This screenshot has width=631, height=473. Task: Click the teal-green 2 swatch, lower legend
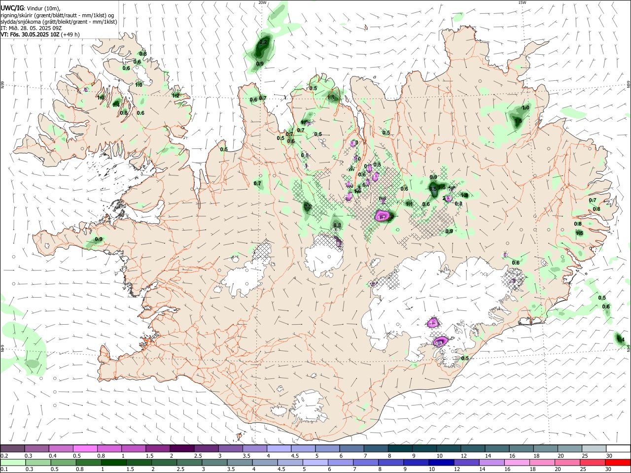tap(164, 463)
